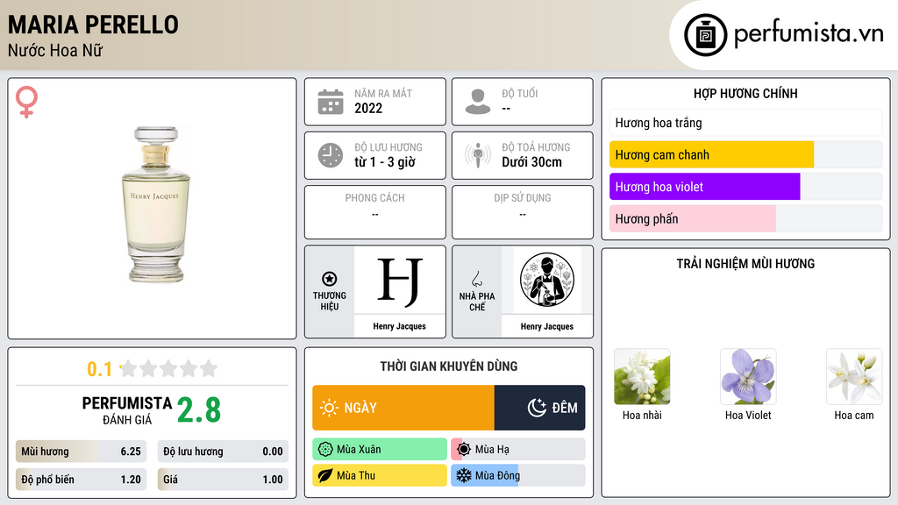Click the Phong cách card

tap(375, 212)
